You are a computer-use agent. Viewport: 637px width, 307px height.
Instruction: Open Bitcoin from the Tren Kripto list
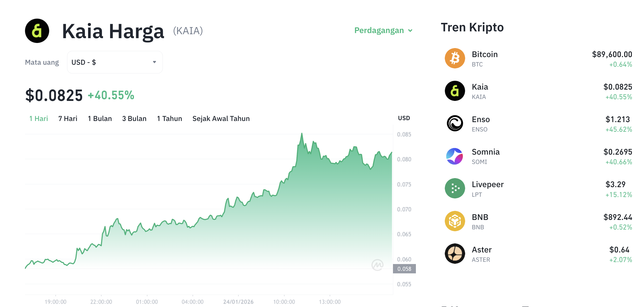click(x=484, y=54)
